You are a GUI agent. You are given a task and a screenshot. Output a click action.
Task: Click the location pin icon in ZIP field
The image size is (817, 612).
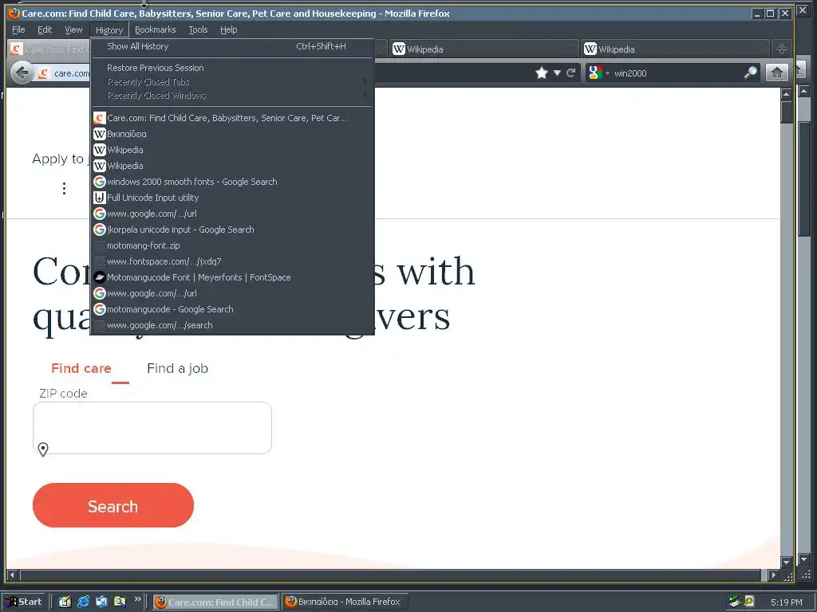(43, 449)
